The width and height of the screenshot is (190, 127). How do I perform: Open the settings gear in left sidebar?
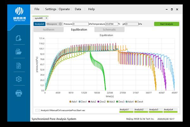19,79
